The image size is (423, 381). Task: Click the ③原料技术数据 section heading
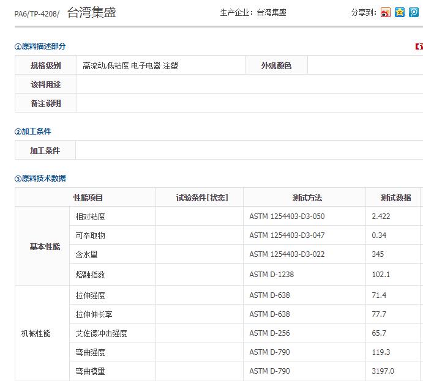click(x=40, y=179)
